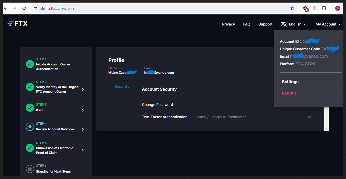Click the Account Security heading
The image size is (346, 179).
[159, 89]
